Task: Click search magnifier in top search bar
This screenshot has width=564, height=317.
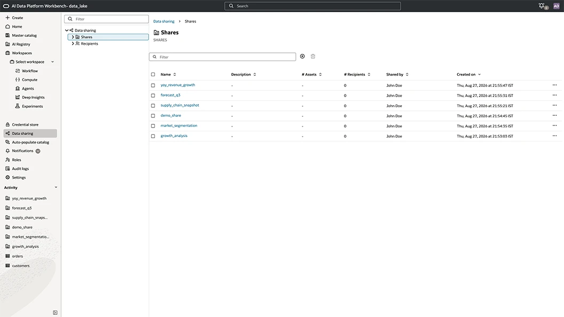Action: 231,6
